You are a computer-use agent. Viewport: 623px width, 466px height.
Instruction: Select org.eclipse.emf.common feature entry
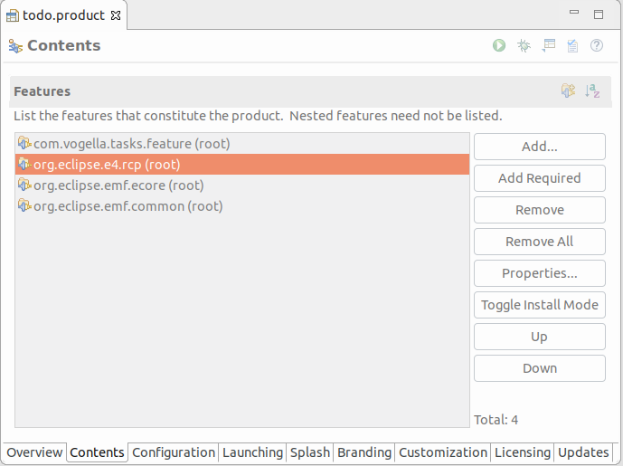pyautogui.click(x=127, y=206)
